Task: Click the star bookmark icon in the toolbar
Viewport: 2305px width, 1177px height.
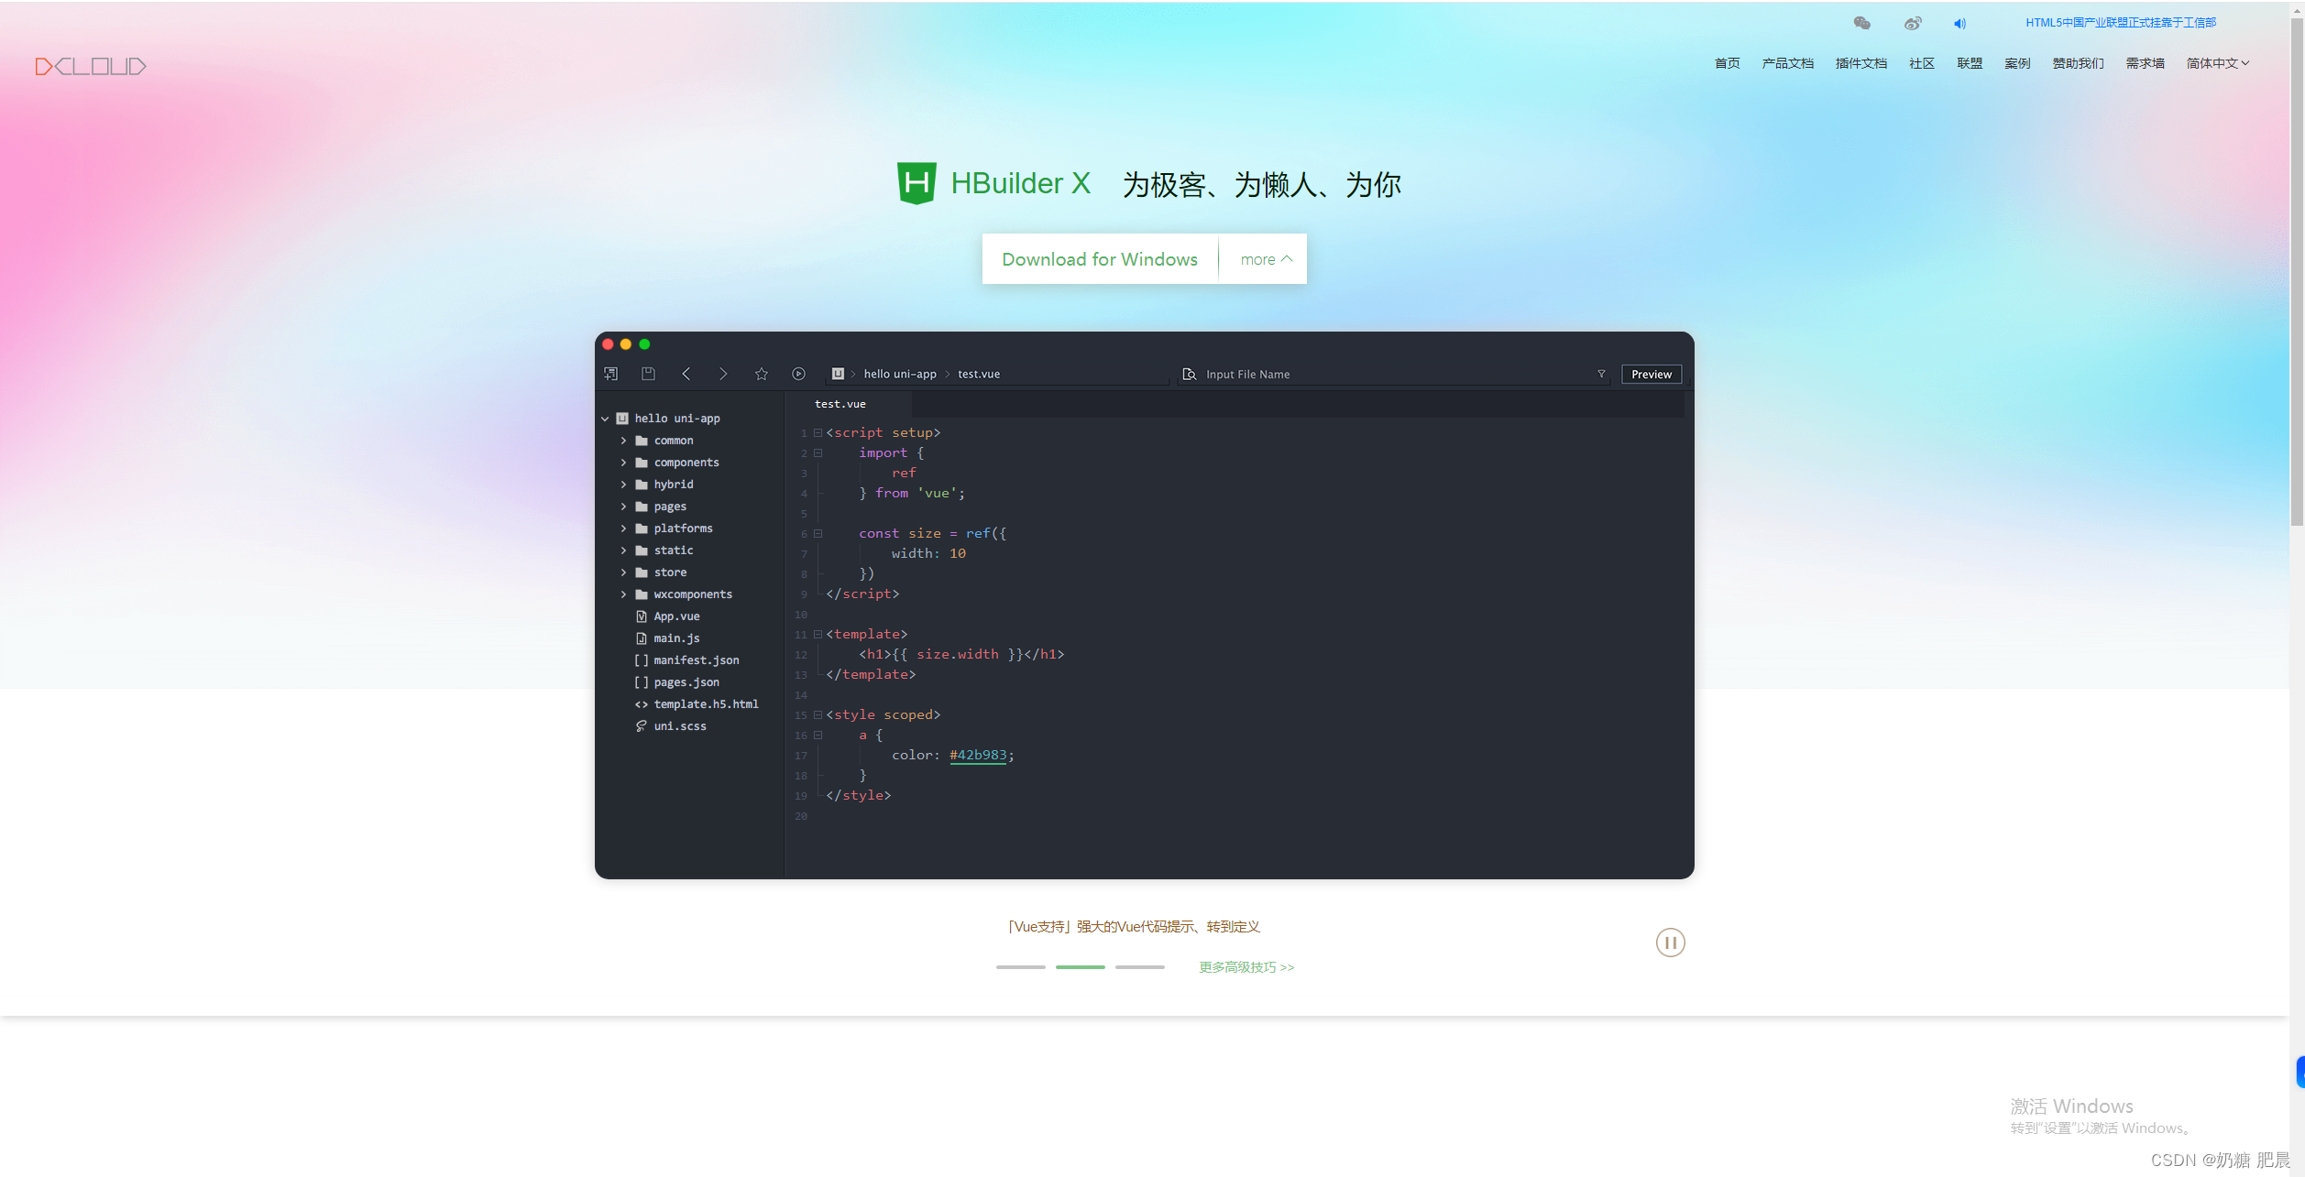Action: 761,374
